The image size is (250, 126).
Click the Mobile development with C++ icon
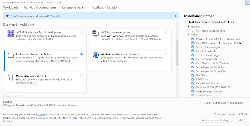11,77
